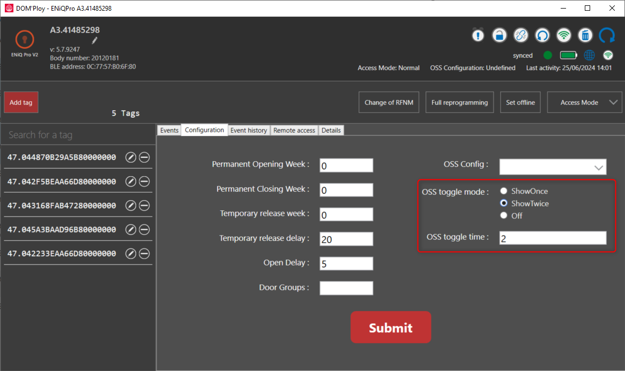Click the BLE address text
This screenshot has height=371, width=625.
tap(93, 66)
